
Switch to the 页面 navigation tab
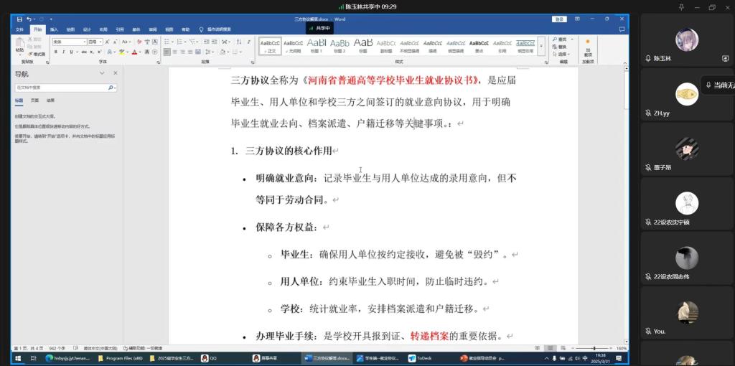tap(34, 100)
